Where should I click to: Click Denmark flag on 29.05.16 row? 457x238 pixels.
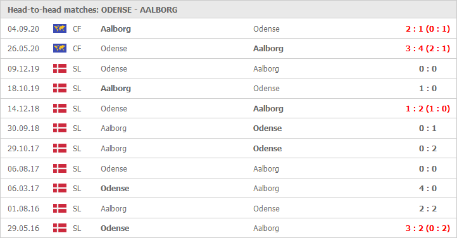(x=59, y=228)
